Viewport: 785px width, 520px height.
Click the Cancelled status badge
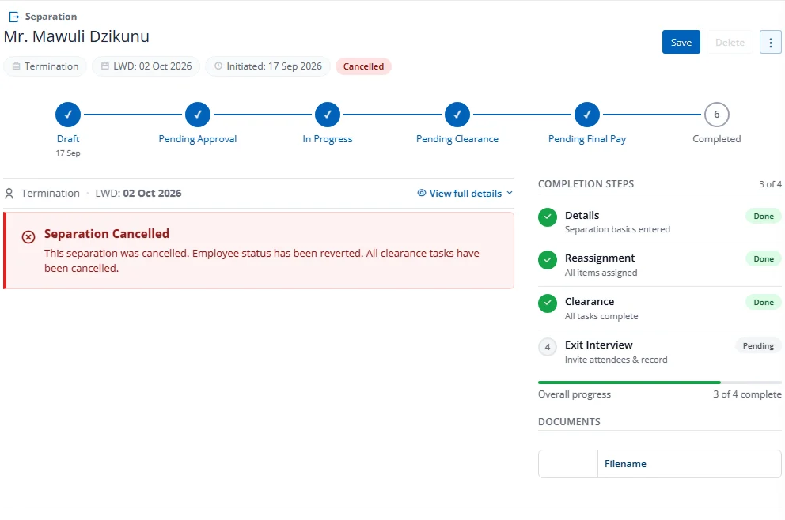363,66
